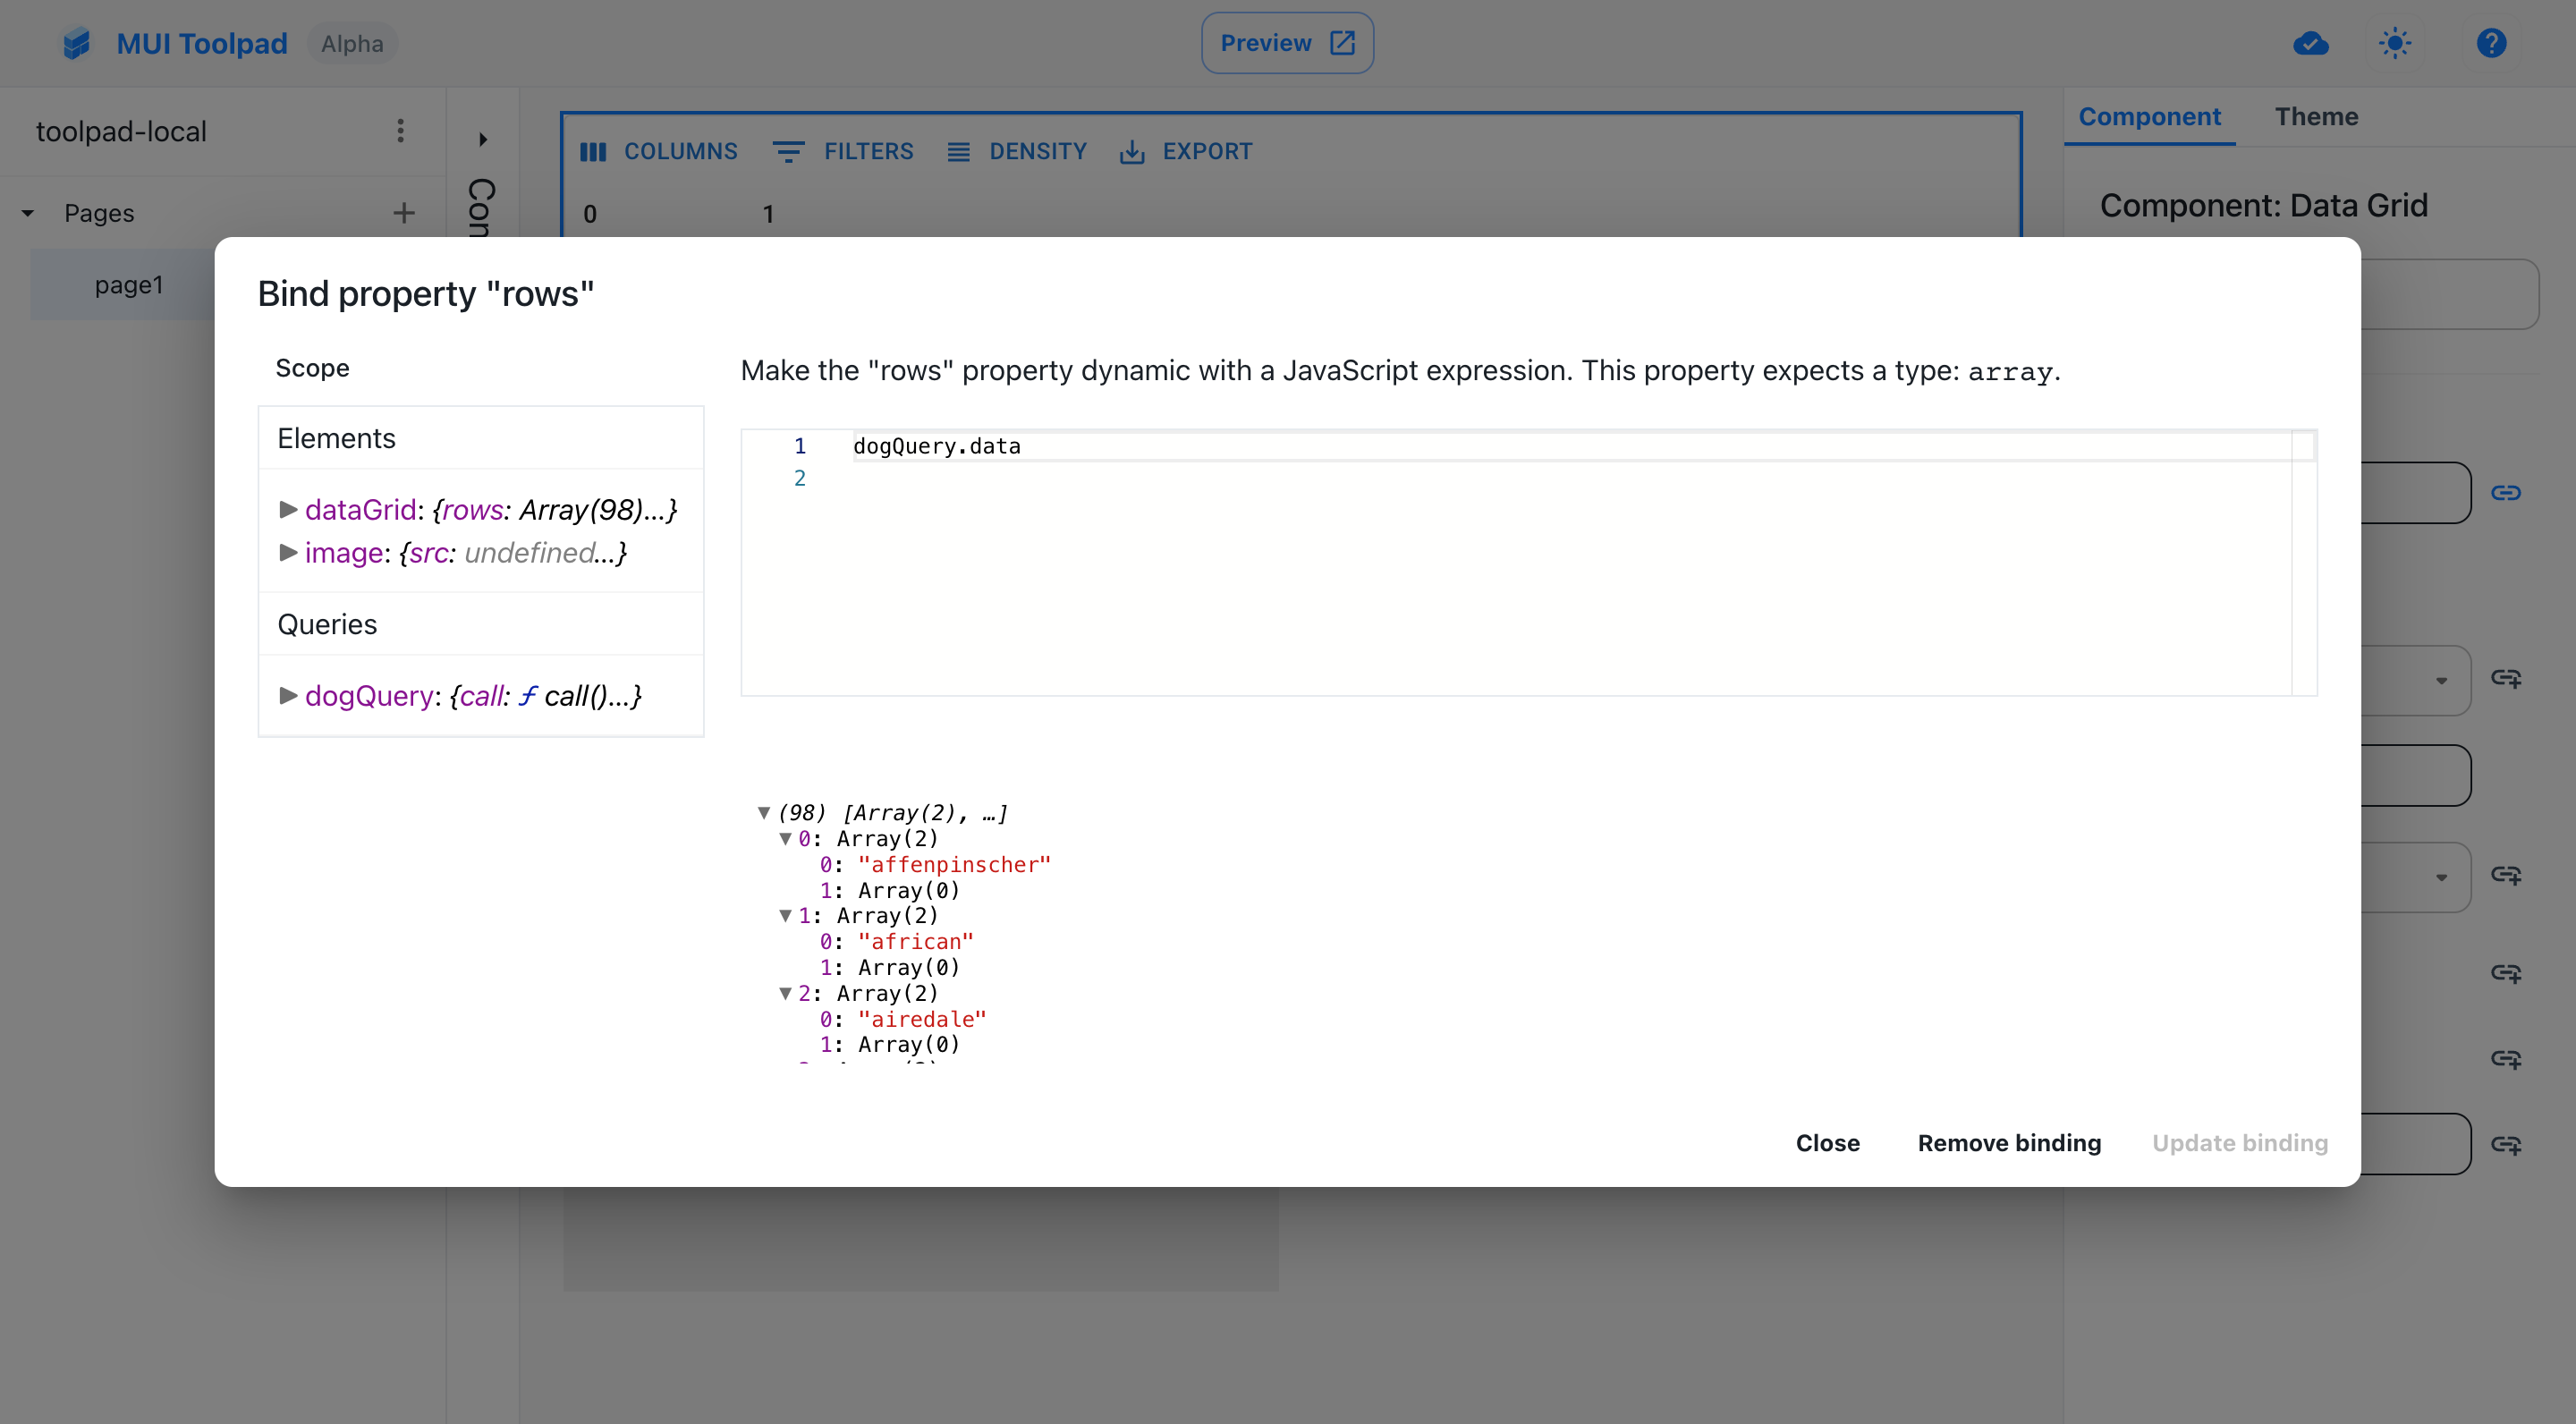Collapse result item 2: Array(2)
The height and width of the screenshot is (1424, 2576).
click(x=785, y=993)
